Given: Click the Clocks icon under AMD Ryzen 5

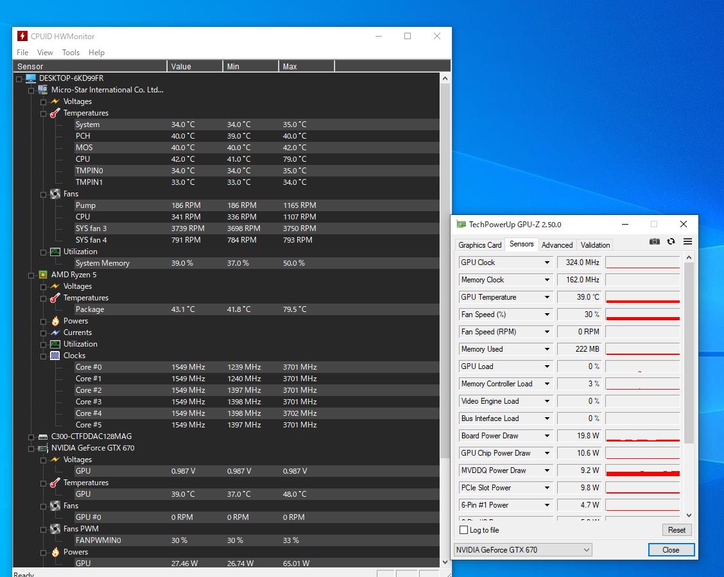Looking at the screenshot, I should [55, 356].
